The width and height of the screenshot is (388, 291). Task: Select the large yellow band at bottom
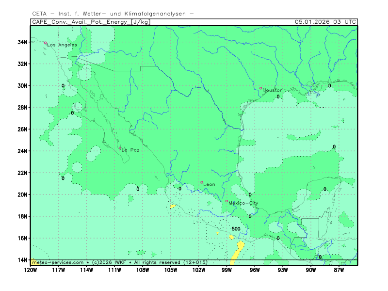pyautogui.click(x=237, y=252)
